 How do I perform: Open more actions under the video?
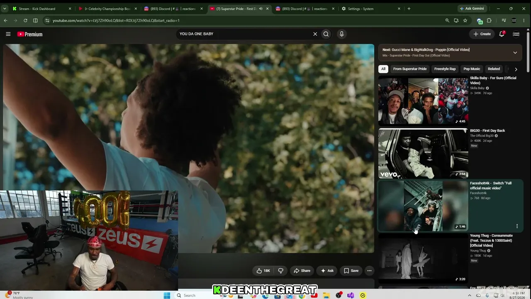(369, 271)
